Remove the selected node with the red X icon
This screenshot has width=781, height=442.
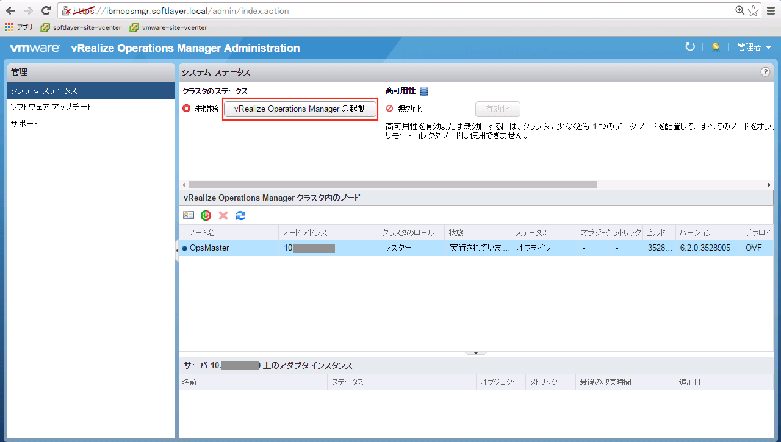(224, 216)
